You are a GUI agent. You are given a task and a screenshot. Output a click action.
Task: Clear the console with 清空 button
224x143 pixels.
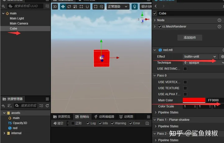[58, 123]
